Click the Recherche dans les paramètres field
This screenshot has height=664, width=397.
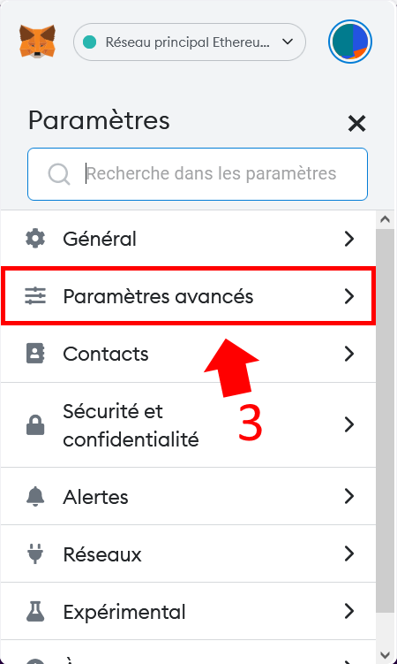(198, 174)
